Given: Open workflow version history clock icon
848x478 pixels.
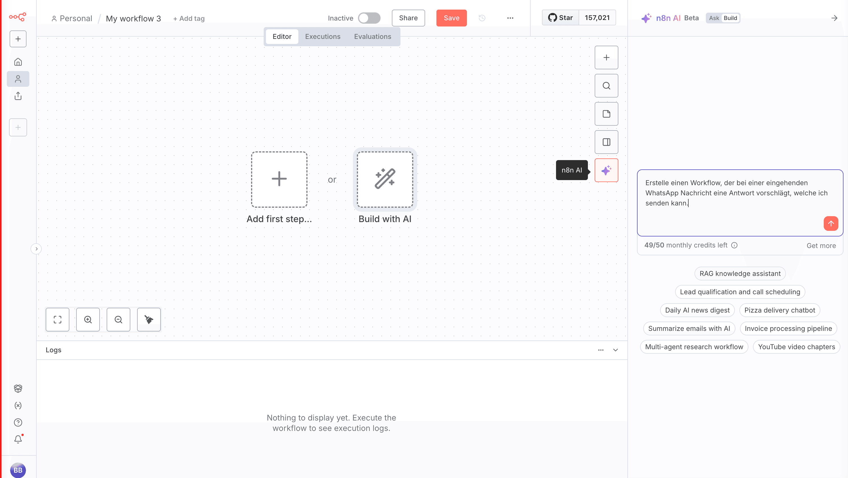Looking at the screenshot, I should 482,18.
